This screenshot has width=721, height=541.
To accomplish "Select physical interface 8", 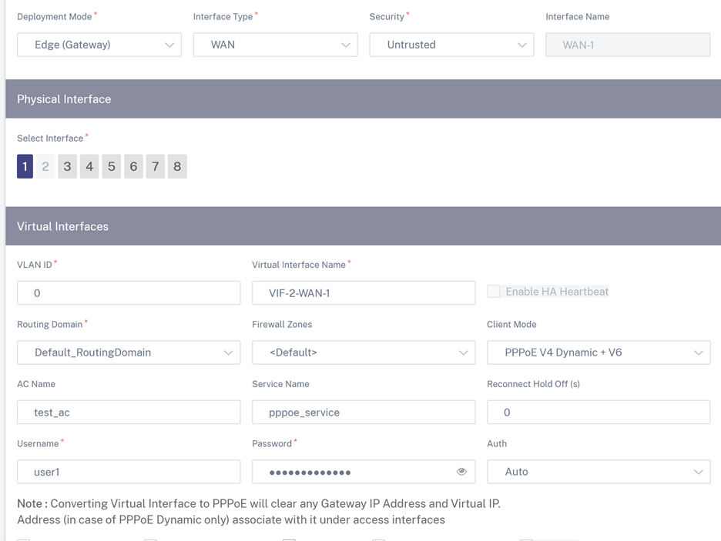I will (177, 166).
